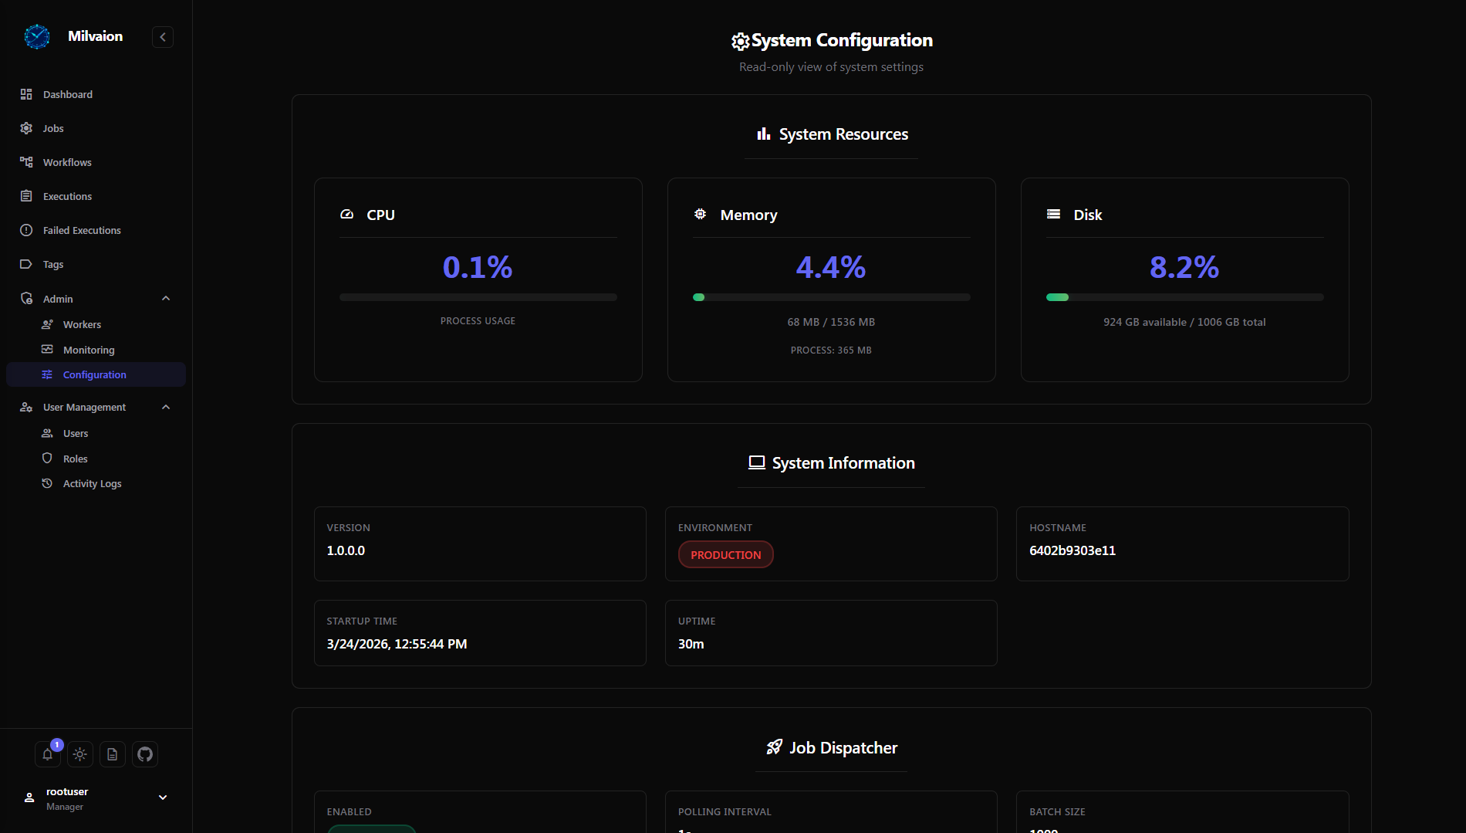Go to the Tags page
This screenshot has width=1466, height=833.
53,264
